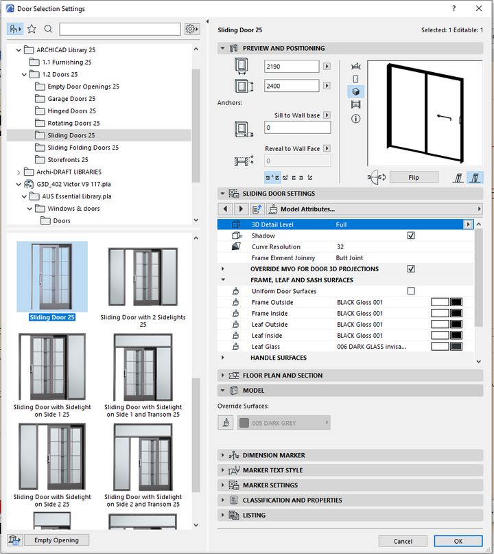494x554 pixels.
Task: Click the Leaf Inside BLACK Gloss swatch
Action: coord(456,335)
